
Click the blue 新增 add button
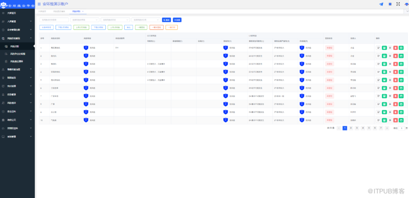pos(178,20)
